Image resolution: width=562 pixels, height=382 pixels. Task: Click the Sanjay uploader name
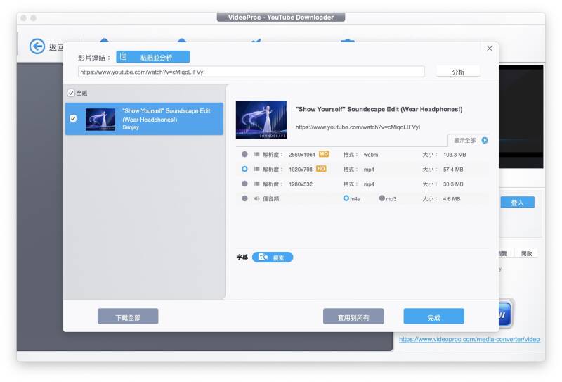click(131, 127)
